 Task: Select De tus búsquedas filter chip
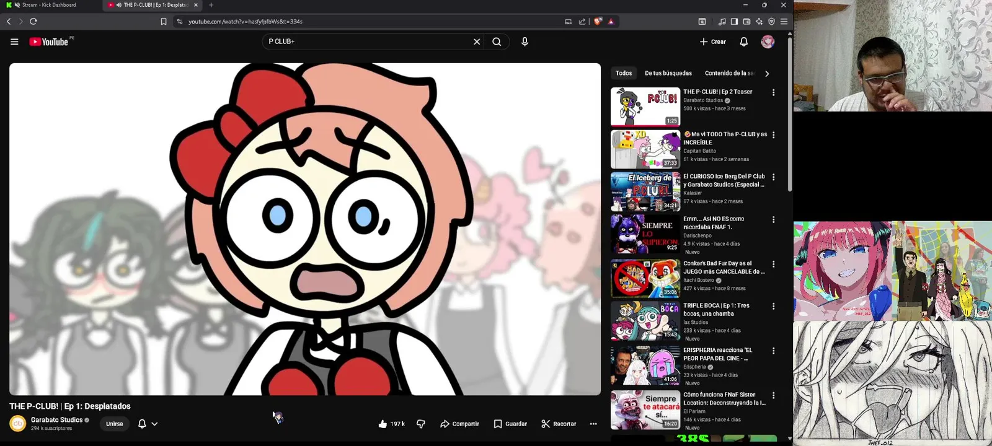668,73
